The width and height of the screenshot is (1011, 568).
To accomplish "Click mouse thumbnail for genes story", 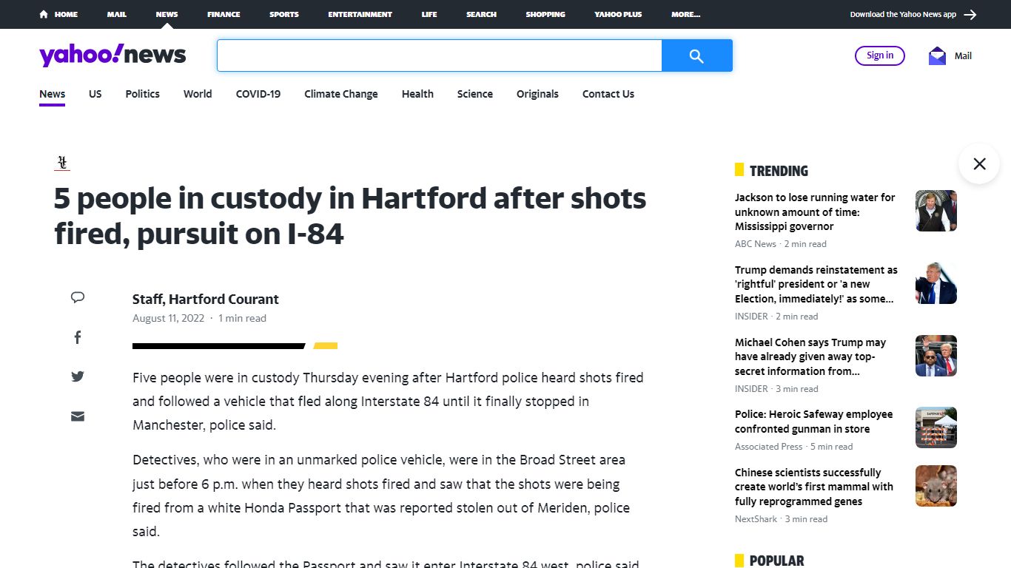I will click(x=936, y=486).
